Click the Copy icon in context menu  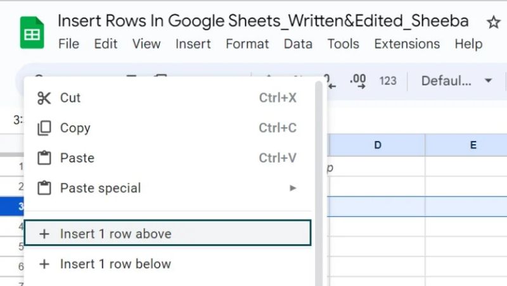pos(44,128)
